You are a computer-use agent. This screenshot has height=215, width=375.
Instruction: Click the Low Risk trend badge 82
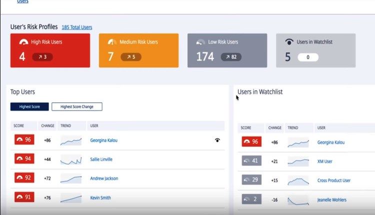tap(231, 57)
